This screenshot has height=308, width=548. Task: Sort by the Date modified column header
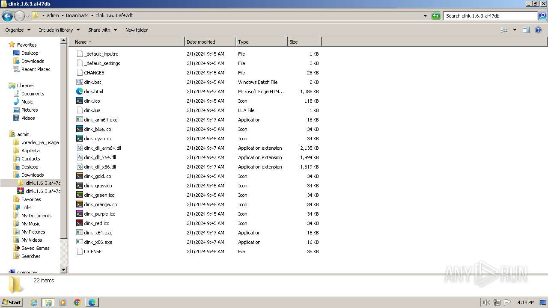210,42
